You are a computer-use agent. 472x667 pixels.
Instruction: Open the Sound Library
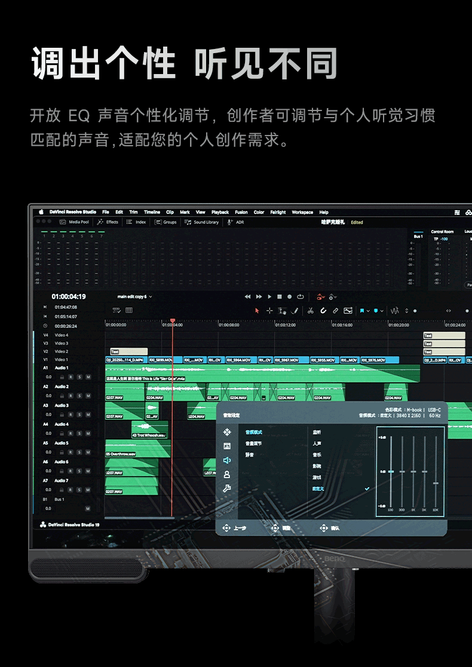coord(202,222)
